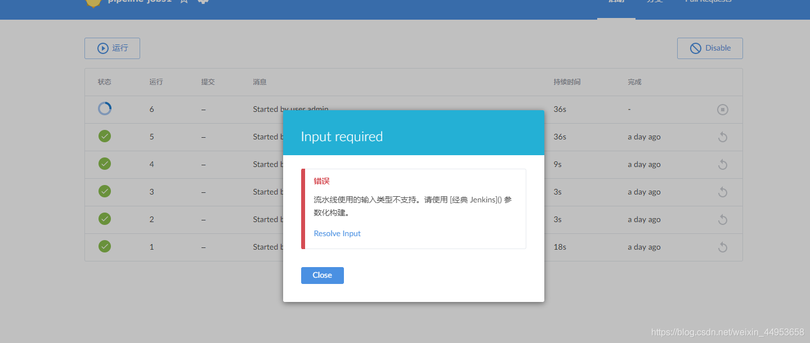The height and width of the screenshot is (343, 810).
Task: Select run number 6 in the list
Action: pyautogui.click(x=152, y=110)
